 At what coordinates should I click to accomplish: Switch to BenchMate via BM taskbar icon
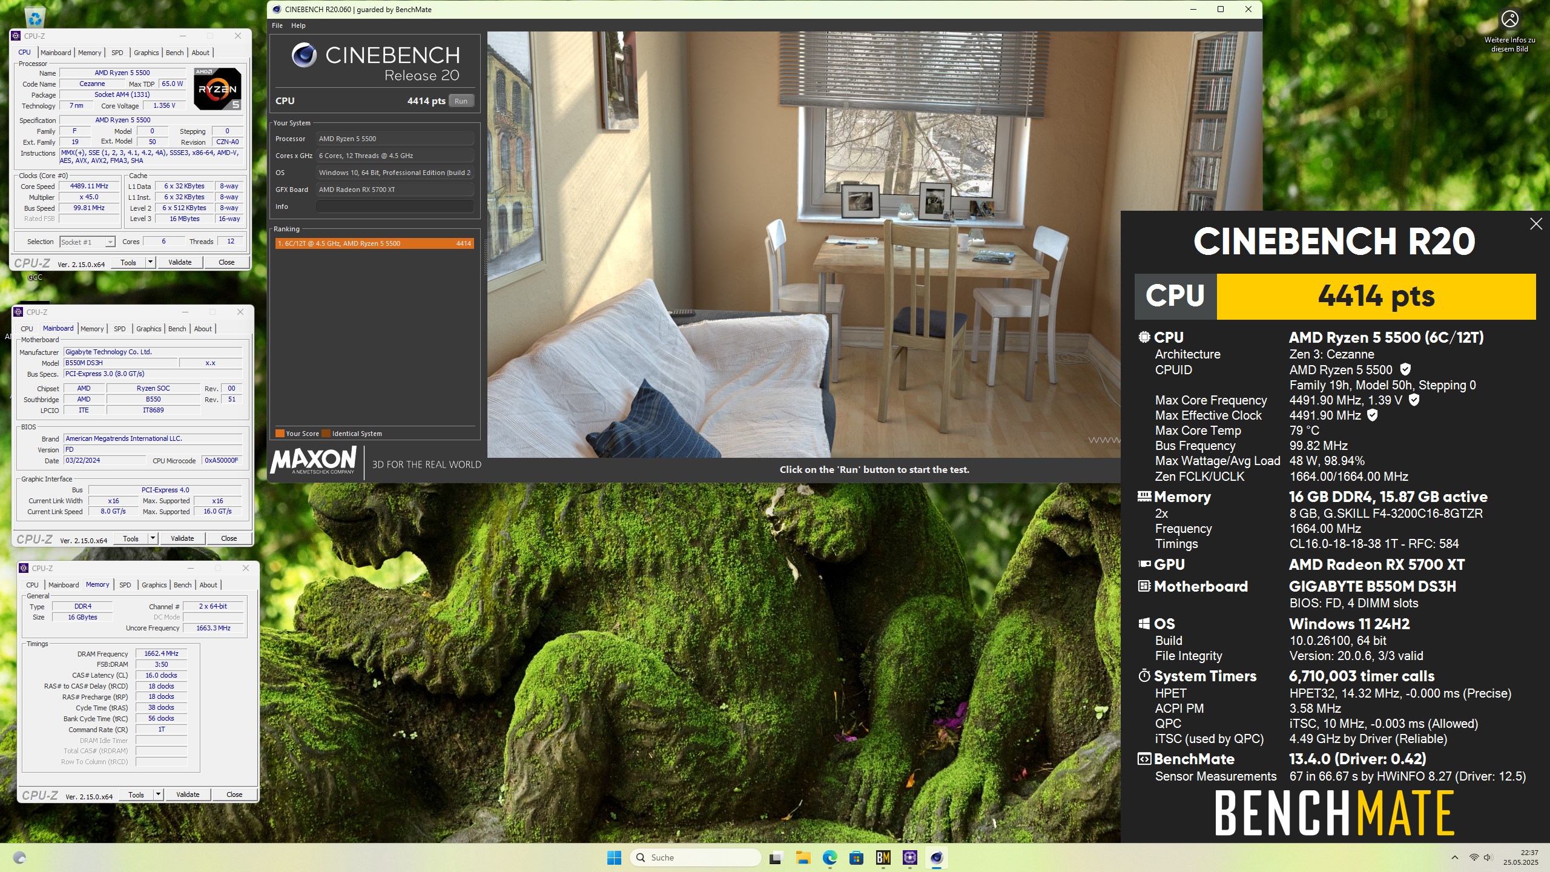(x=883, y=857)
